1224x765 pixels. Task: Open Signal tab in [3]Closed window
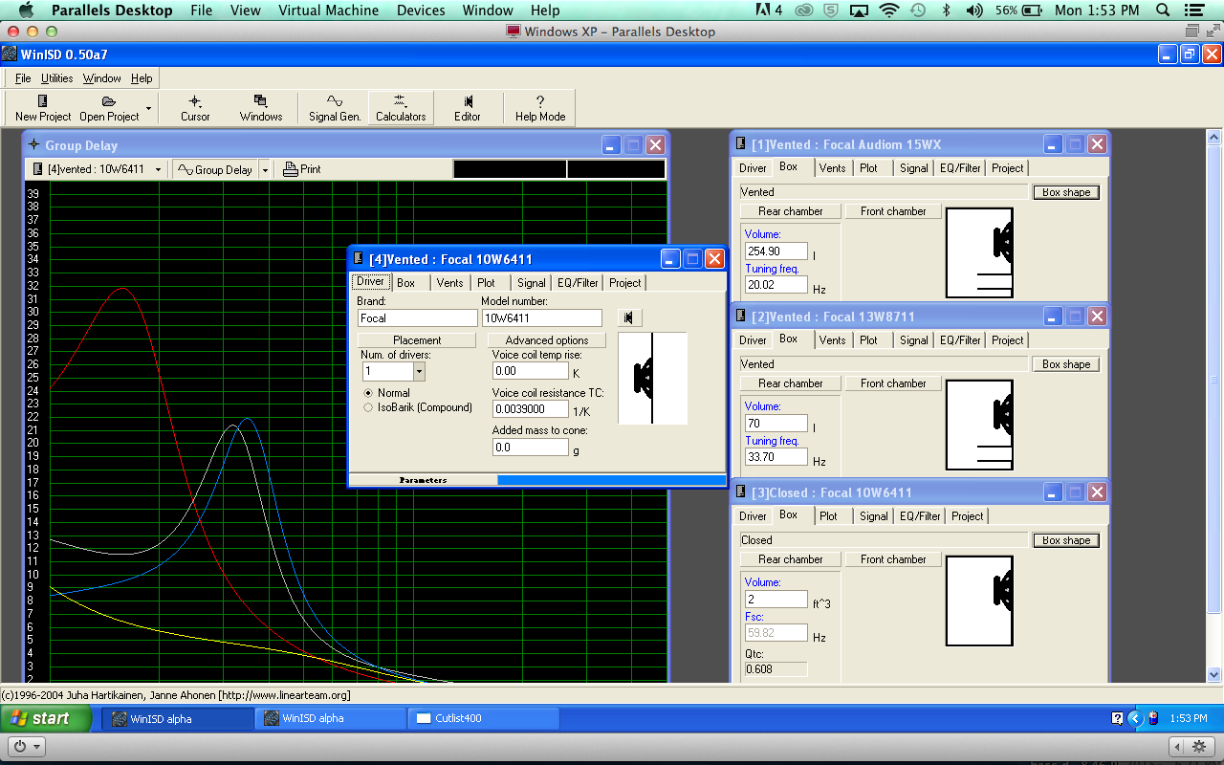pyautogui.click(x=873, y=515)
